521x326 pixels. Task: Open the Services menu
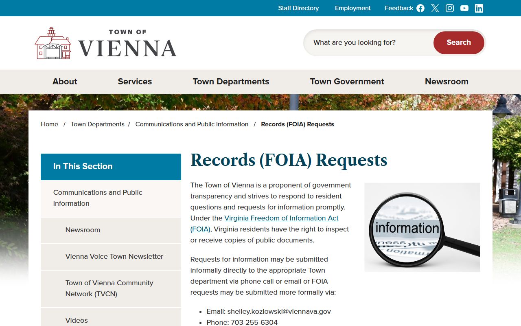[x=135, y=81]
